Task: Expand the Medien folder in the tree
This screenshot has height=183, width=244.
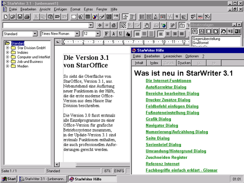Action: (x=7, y=66)
